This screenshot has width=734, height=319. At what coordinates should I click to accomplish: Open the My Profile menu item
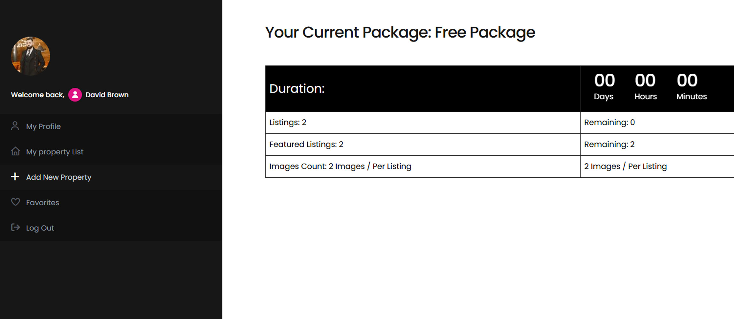(43, 126)
